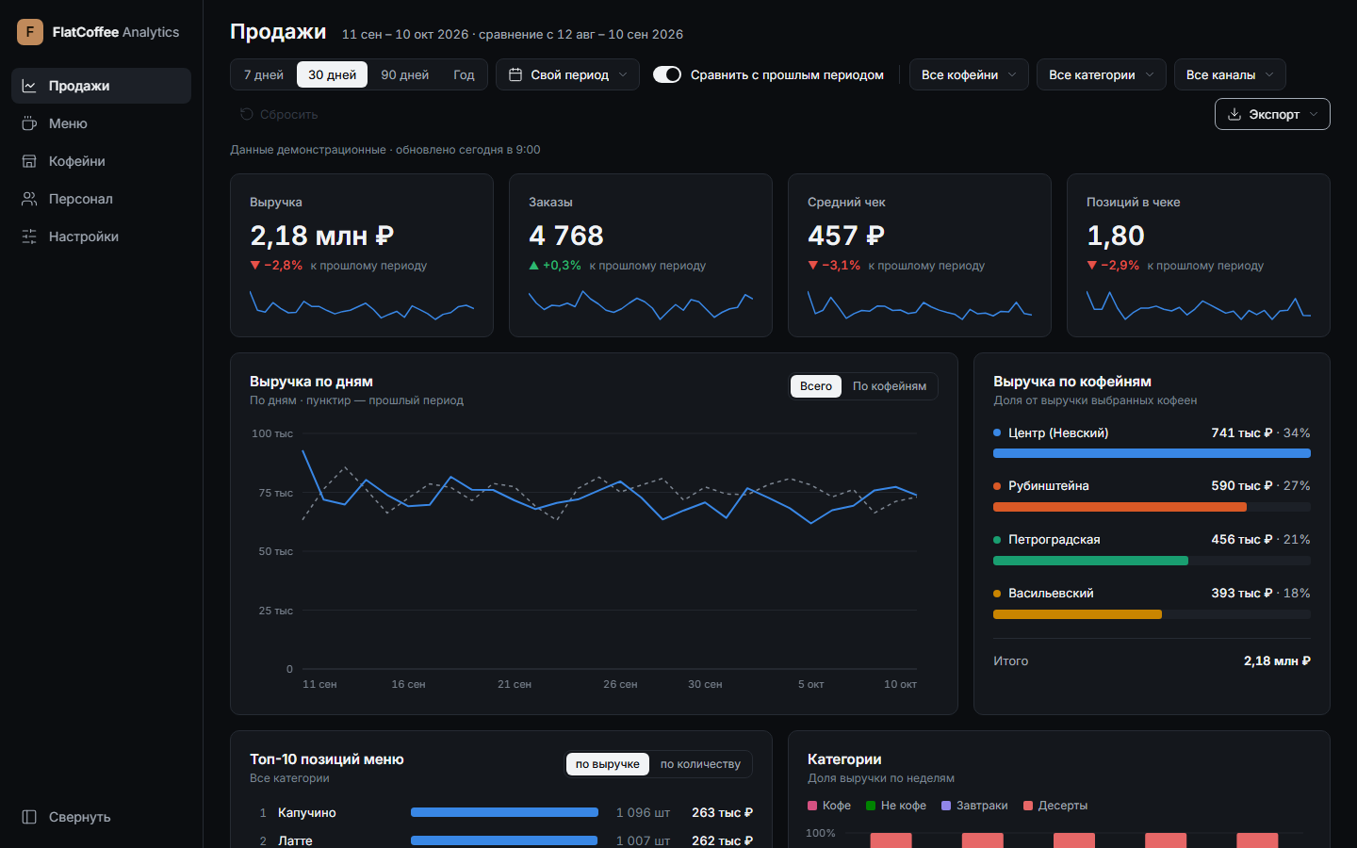Click the download icon in Экспорт
The image size is (1357, 848).
coord(1234,114)
